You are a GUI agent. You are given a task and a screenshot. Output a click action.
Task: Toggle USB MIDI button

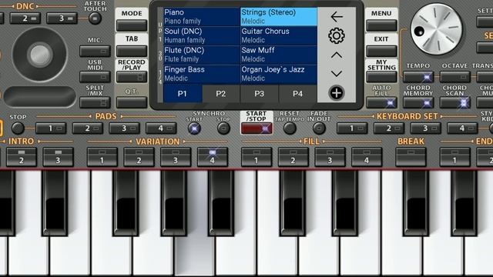95,77
